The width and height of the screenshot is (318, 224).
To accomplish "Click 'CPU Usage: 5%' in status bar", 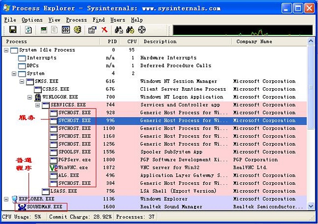I will point(22,217).
